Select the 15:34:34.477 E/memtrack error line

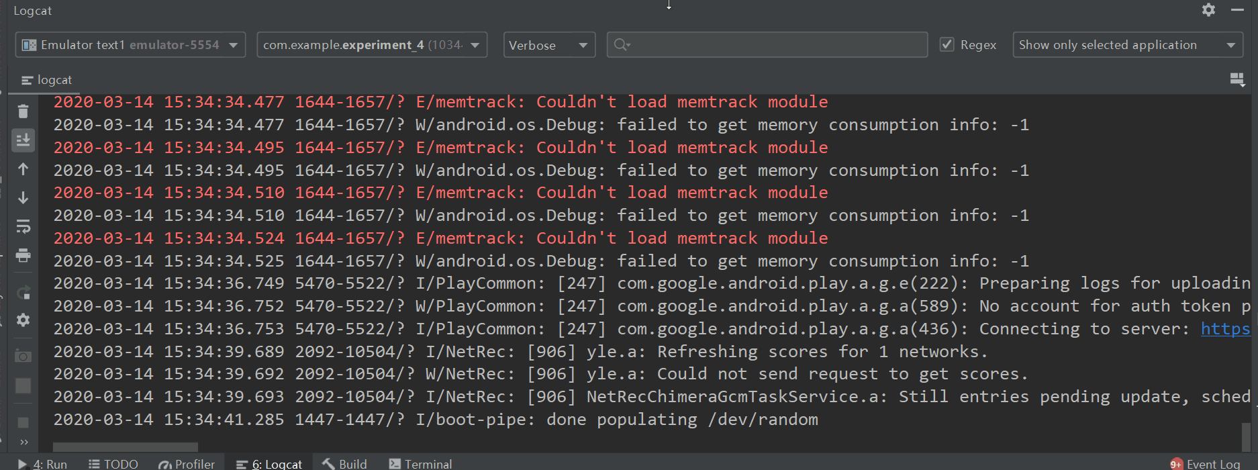440,102
